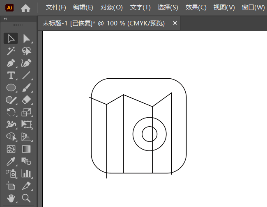Close the 未标题-1 document tab
The image size is (267, 207).
(x=175, y=23)
